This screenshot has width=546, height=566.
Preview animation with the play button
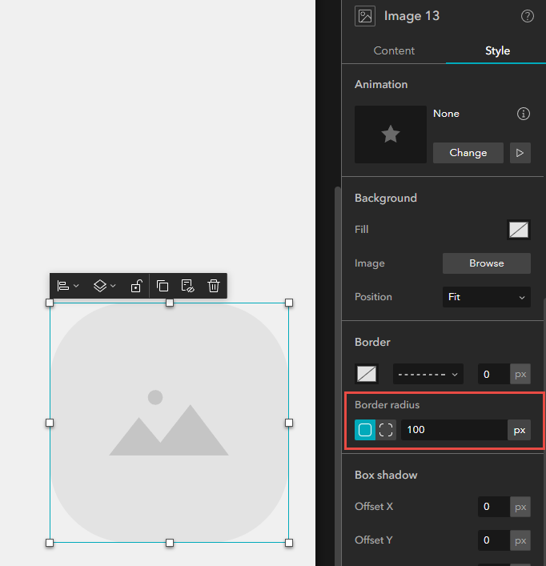520,153
